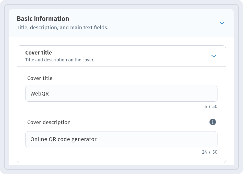Viewport: 243px width, 174px height.
Task: Click the 'Cover title' label above WebQR field
Action: tap(40, 78)
